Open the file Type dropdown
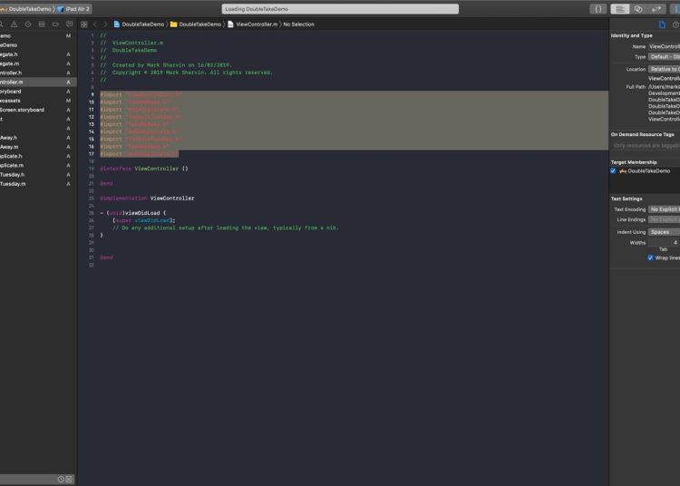680x486 pixels. coord(664,56)
